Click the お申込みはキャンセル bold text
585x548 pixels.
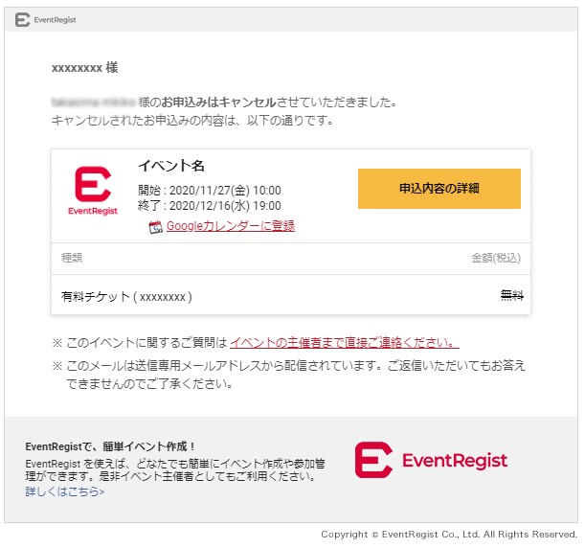(218, 103)
